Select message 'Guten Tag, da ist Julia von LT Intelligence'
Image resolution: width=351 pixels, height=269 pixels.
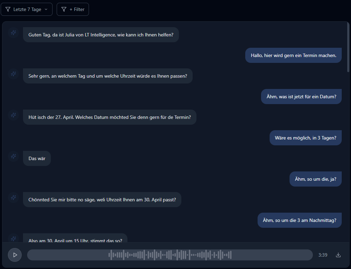point(101,35)
